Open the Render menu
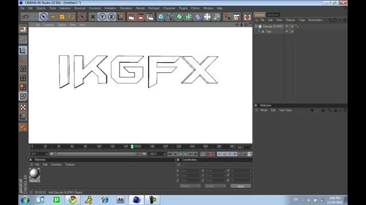Viewport: 366px width, 205px height. [x=140, y=8]
